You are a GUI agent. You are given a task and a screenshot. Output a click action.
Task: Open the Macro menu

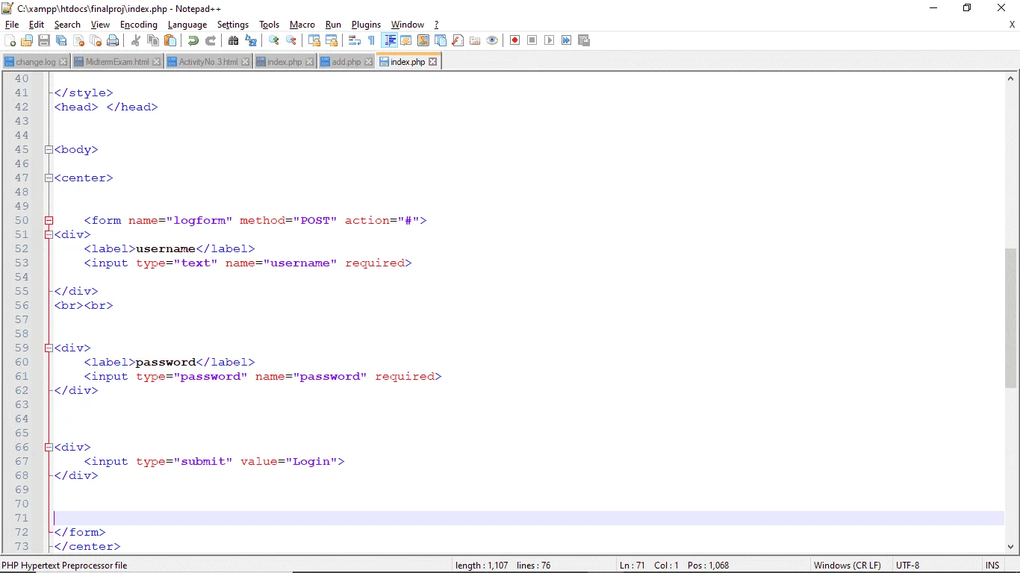pos(302,25)
